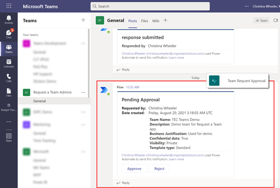Reply to the Pending Approval post
The height and width of the screenshot is (188, 280).
123,183
